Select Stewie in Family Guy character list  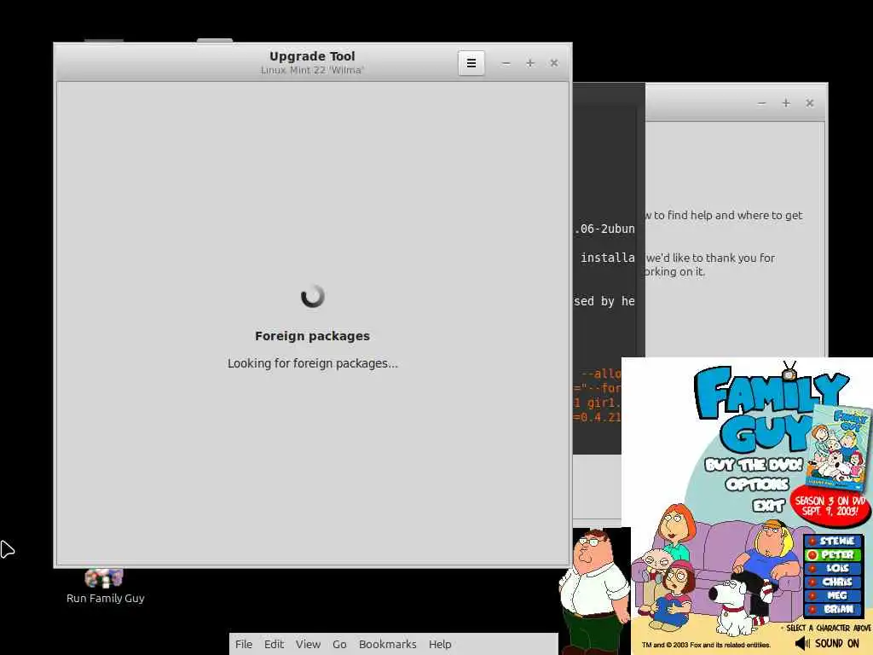point(833,541)
